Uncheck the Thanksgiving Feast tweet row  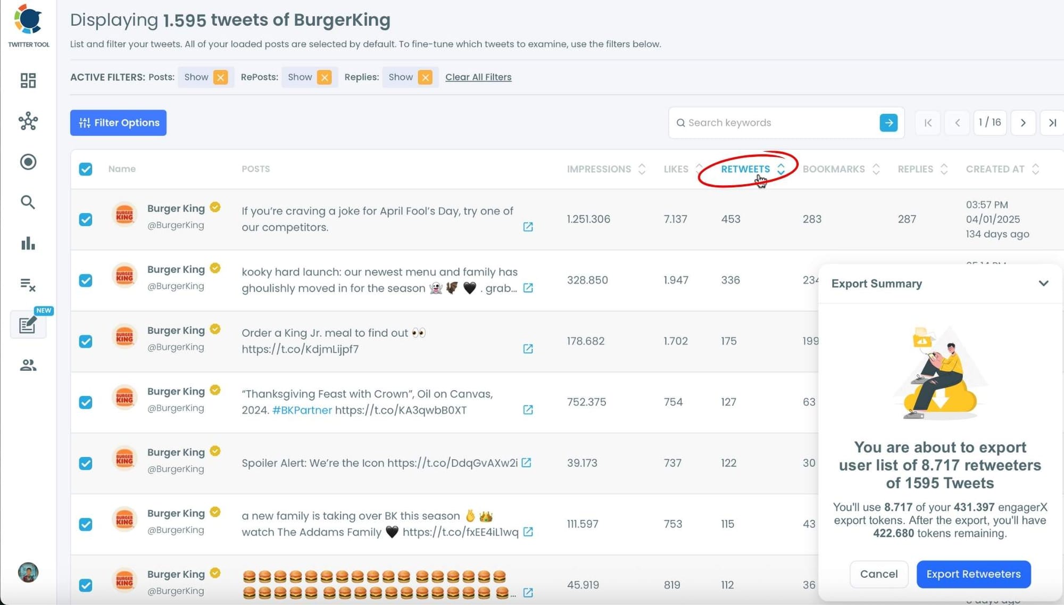click(86, 402)
